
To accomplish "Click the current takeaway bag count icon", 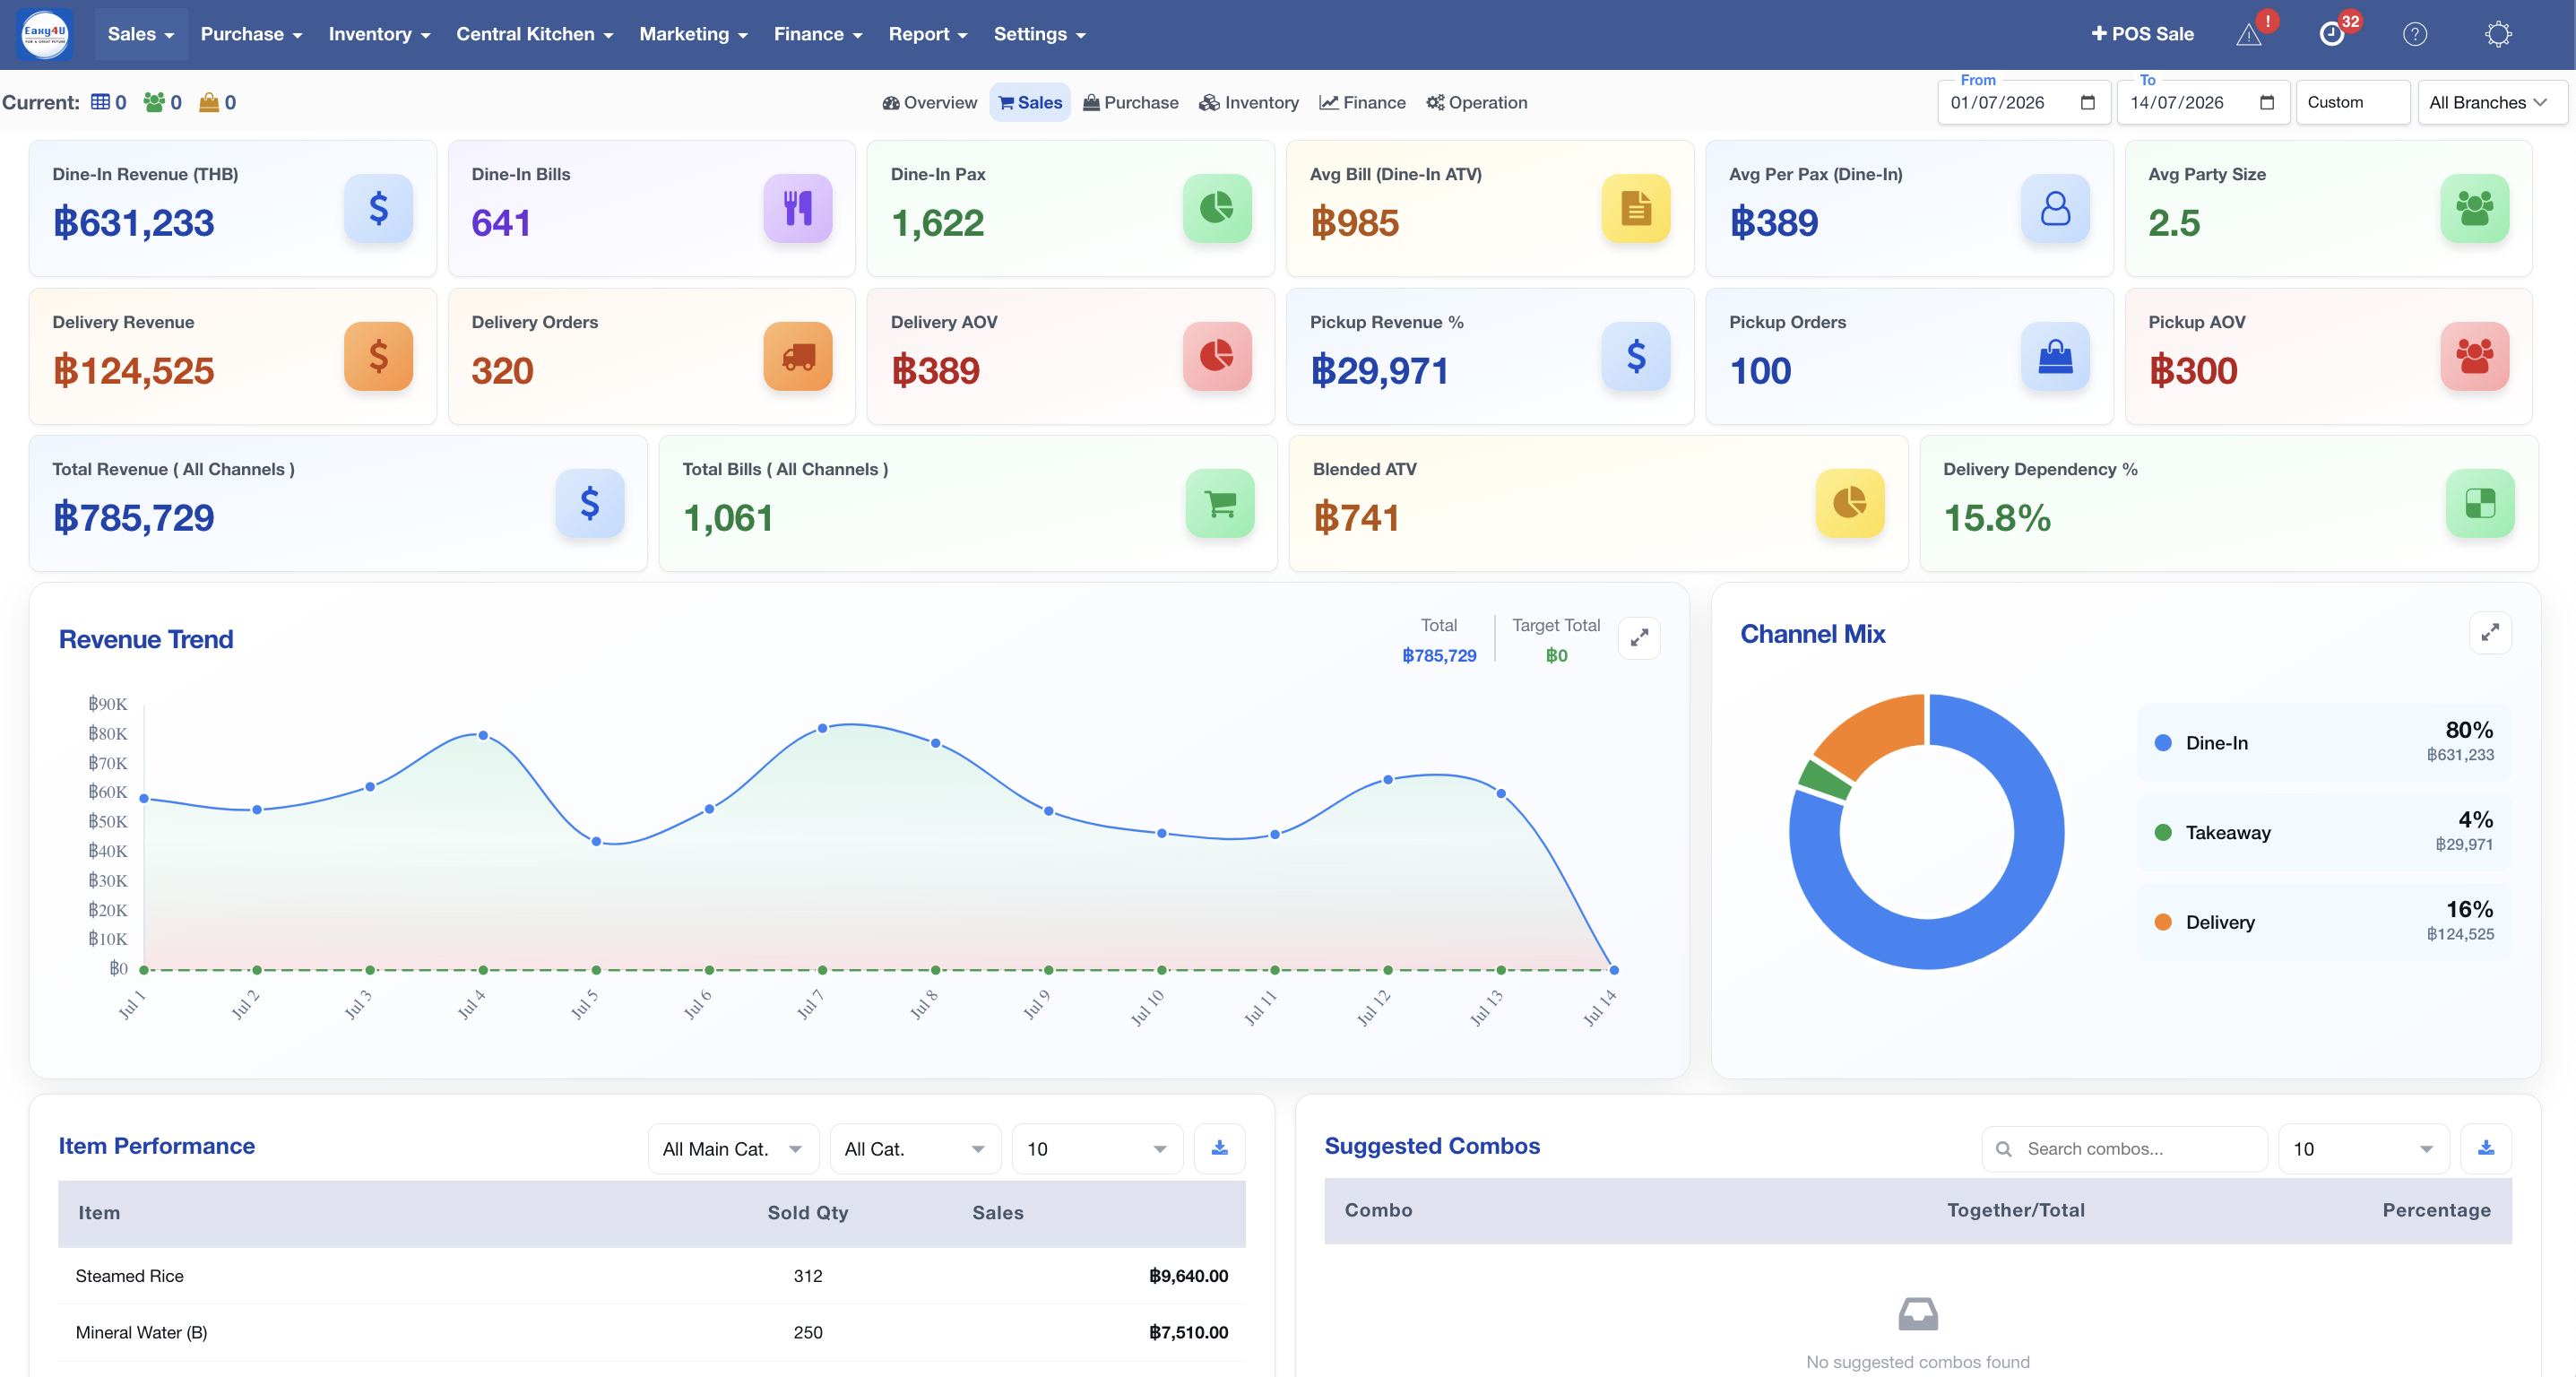I will [x=209, y=102].
